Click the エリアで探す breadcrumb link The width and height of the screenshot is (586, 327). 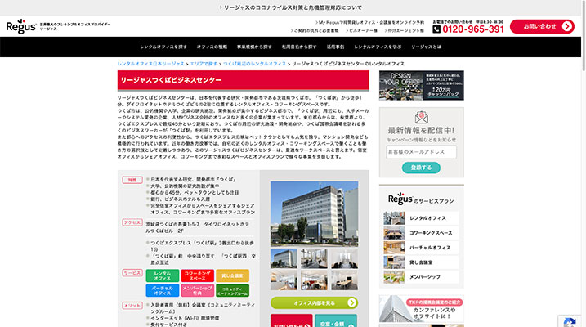point(204,64)
